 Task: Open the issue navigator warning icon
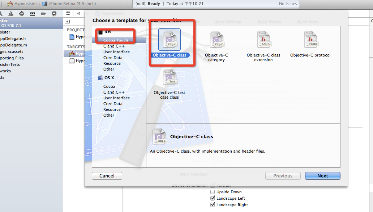click(11, 14)
